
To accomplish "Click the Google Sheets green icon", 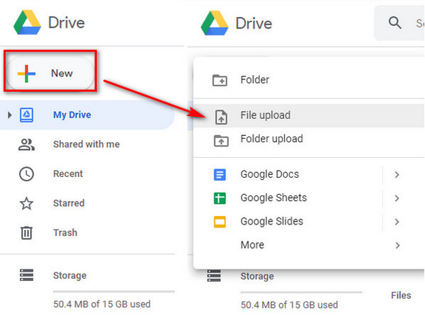I will point(220,198).
